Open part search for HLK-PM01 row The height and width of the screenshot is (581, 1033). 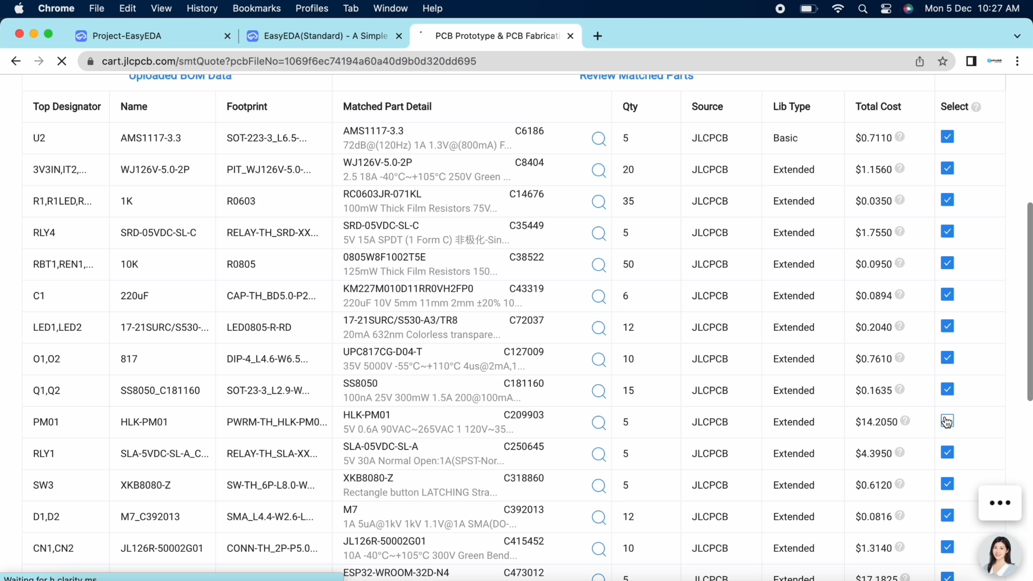point(598,423)
